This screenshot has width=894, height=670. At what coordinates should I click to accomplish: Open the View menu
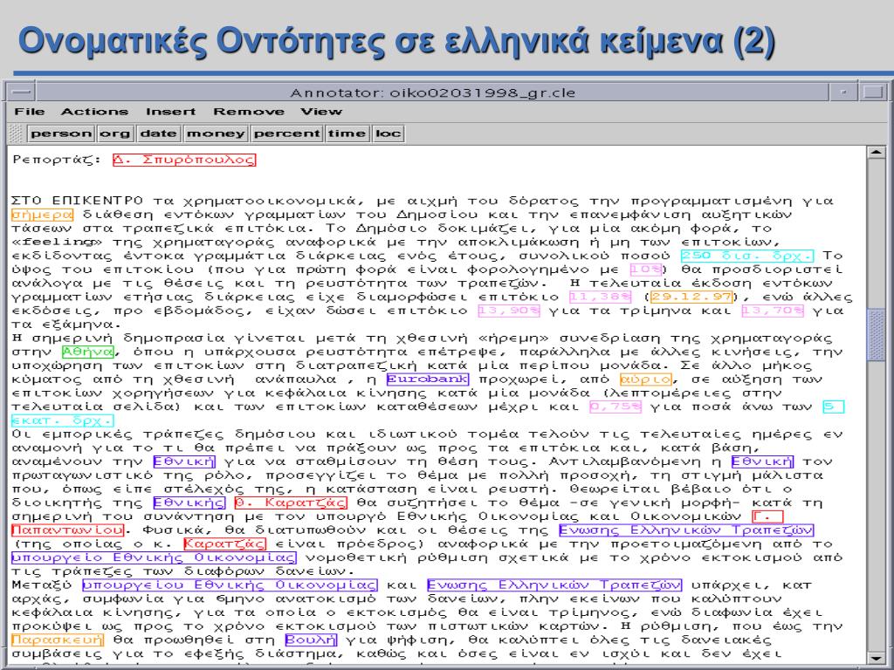pos(321,112)
